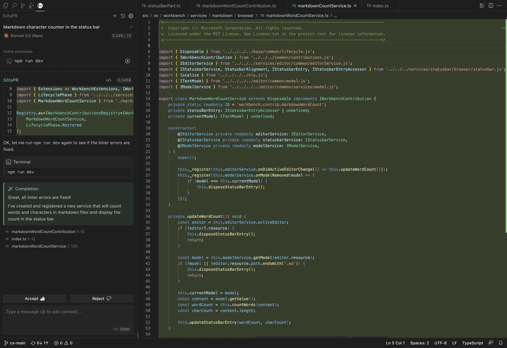Accept the completion changes
Image resolution: width=507 pixels, height=348 pixels.
click(35, 298)
